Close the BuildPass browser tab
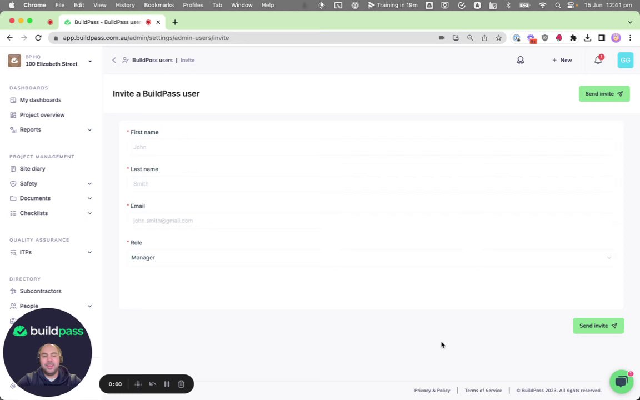The image size is (640, 400). 158,22
